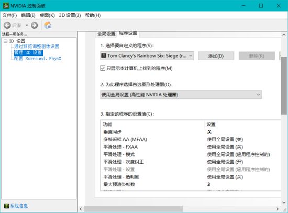Click the 删除(R) button
Image resolution: width=288 pixels, height=213 pixels.
coord(257,56)
